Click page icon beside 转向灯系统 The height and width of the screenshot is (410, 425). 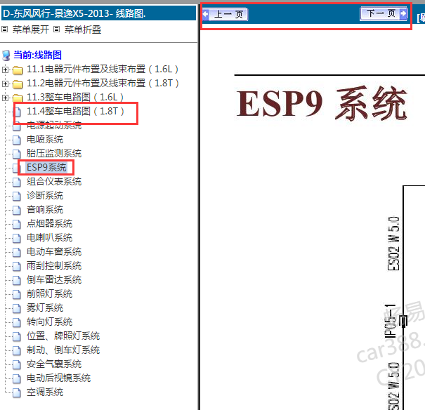point(17,322)
